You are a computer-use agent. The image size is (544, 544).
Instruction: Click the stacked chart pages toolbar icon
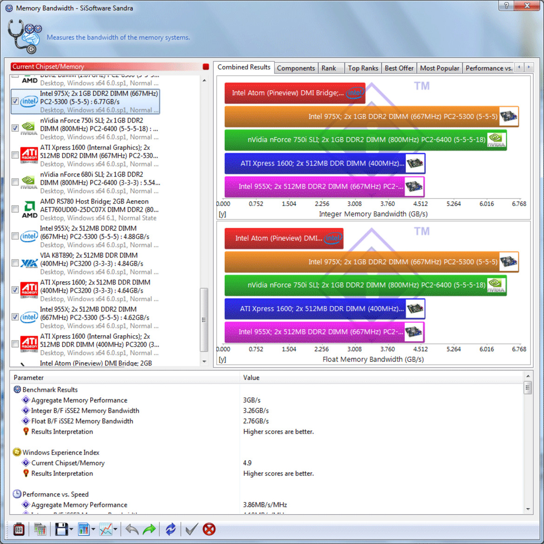click(40, 529)
